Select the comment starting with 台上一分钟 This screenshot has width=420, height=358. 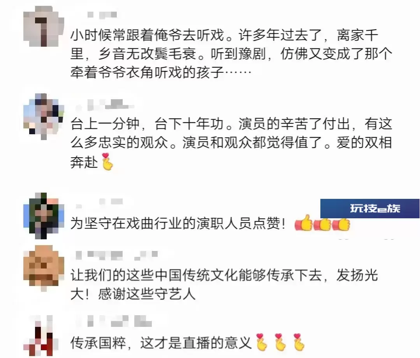(x=232, y=143)
